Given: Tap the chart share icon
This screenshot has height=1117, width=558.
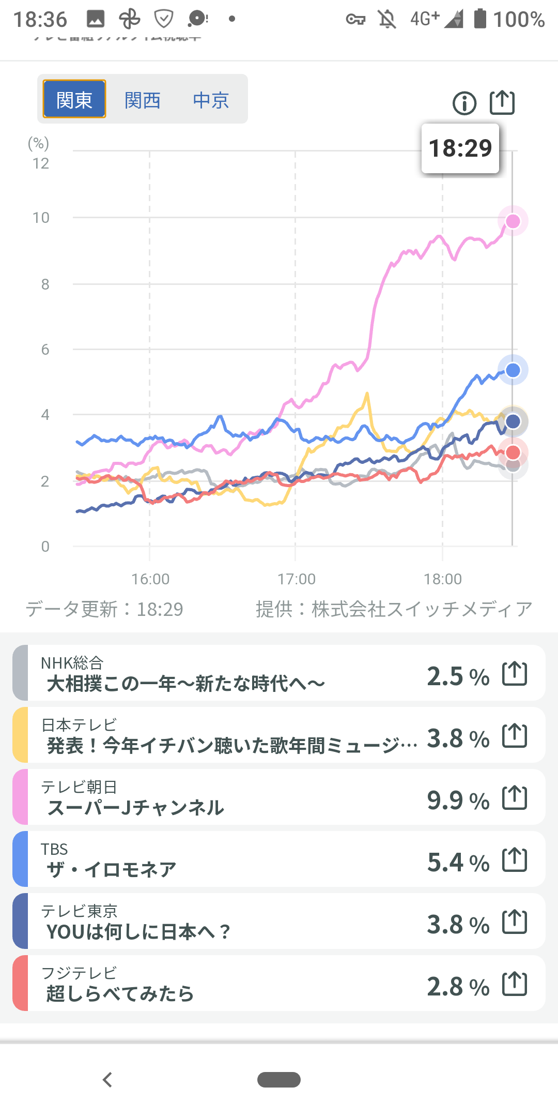Looking at the screenshot, I should (502, 102).
